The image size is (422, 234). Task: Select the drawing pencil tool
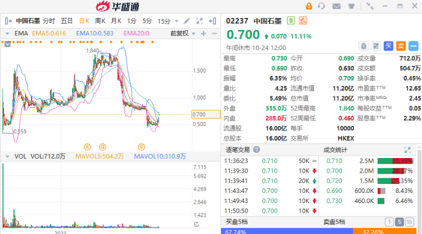[x=187, y=21]
